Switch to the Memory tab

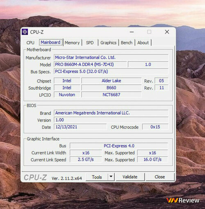click(72, 43)
